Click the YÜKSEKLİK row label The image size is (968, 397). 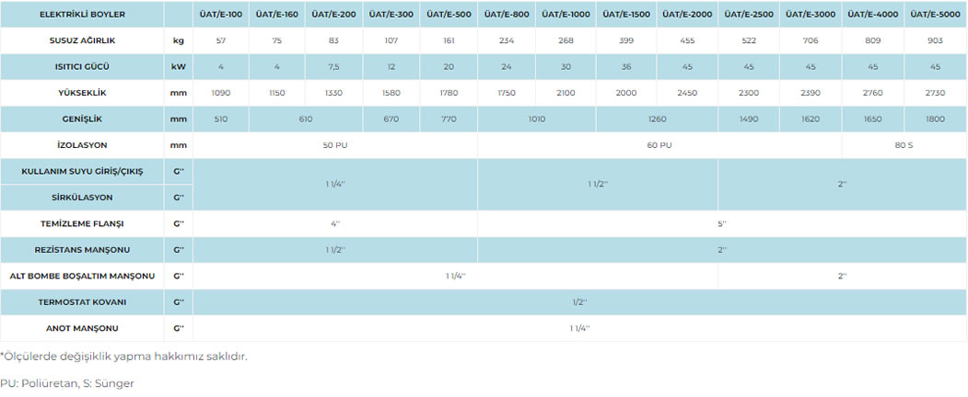[x=82, y=93]
